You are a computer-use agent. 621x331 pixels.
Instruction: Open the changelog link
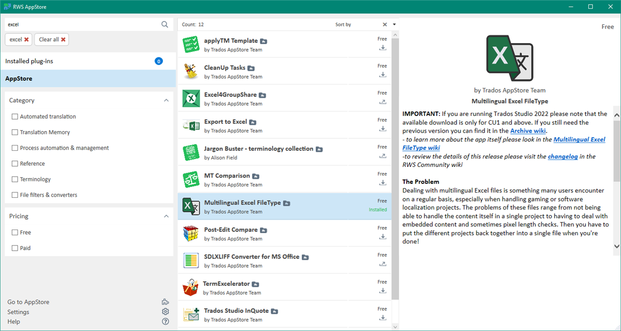563,156
